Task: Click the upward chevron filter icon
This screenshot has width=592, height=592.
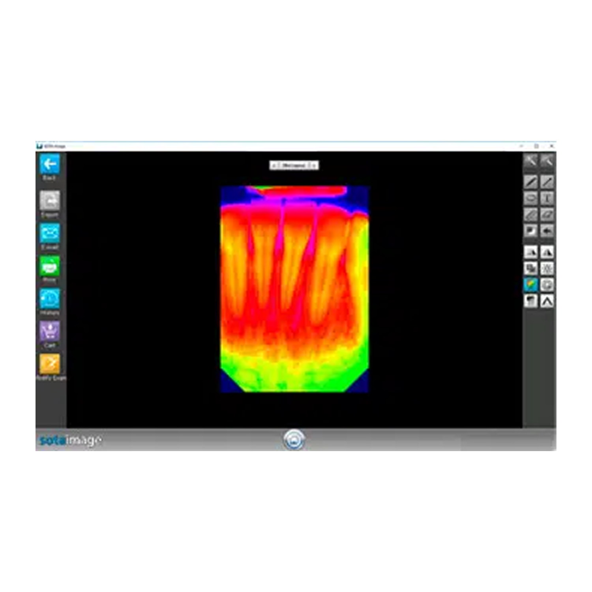Action: pyautogui.click(x=547, y=301)
